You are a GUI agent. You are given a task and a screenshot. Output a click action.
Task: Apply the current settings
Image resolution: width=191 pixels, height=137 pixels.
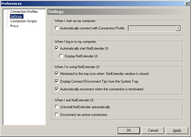177,130
